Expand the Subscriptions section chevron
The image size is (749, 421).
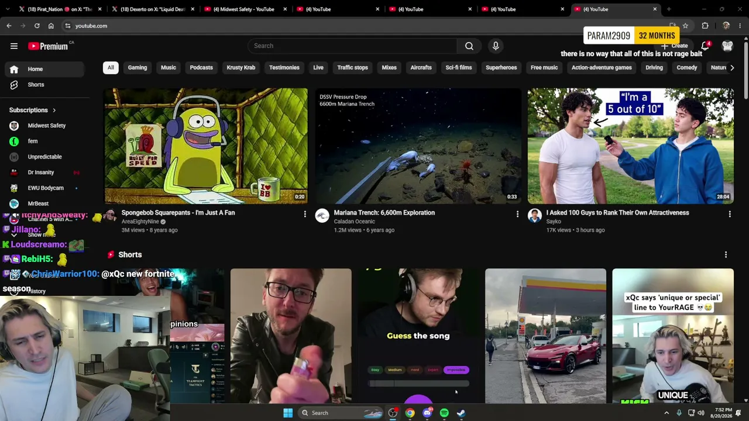point(54,110)
